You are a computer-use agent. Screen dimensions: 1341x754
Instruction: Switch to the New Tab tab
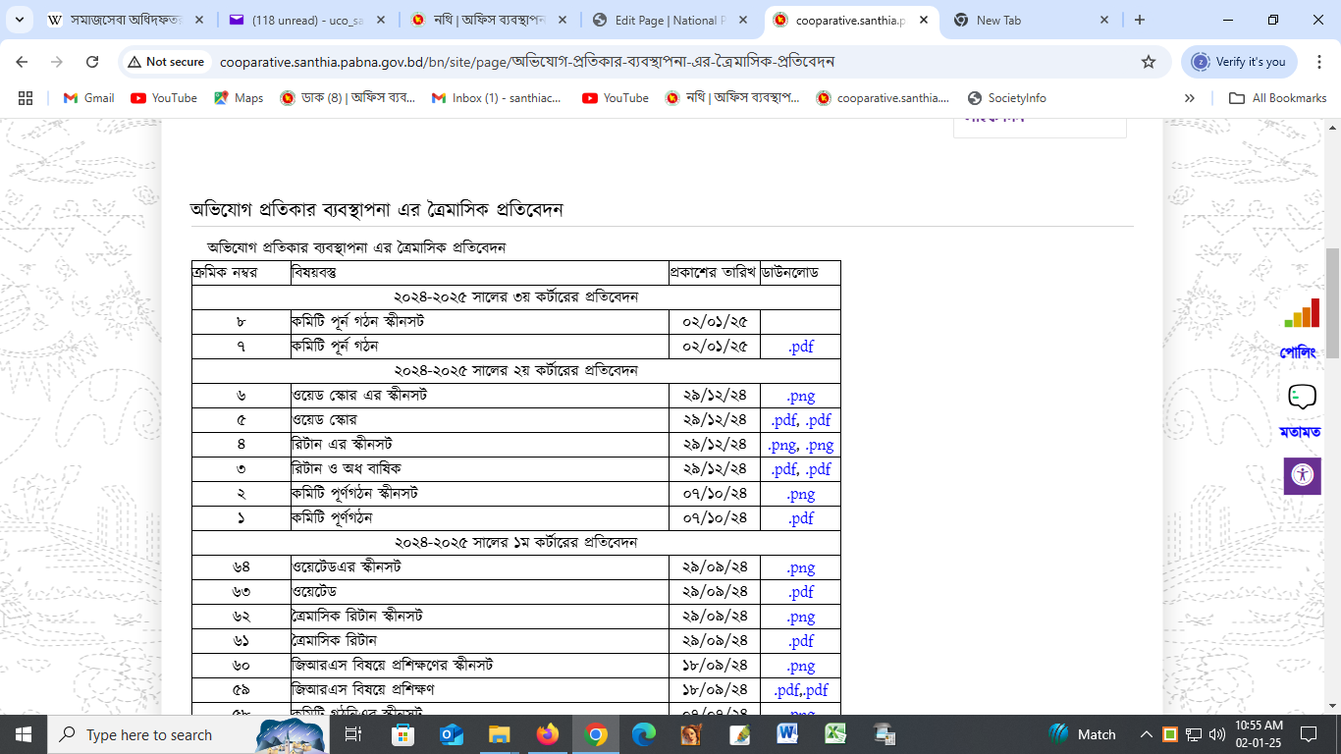[x=1031, y=20]
